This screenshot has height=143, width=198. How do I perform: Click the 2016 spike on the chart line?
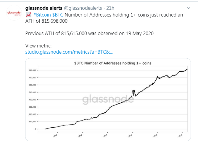click(133, 90)
